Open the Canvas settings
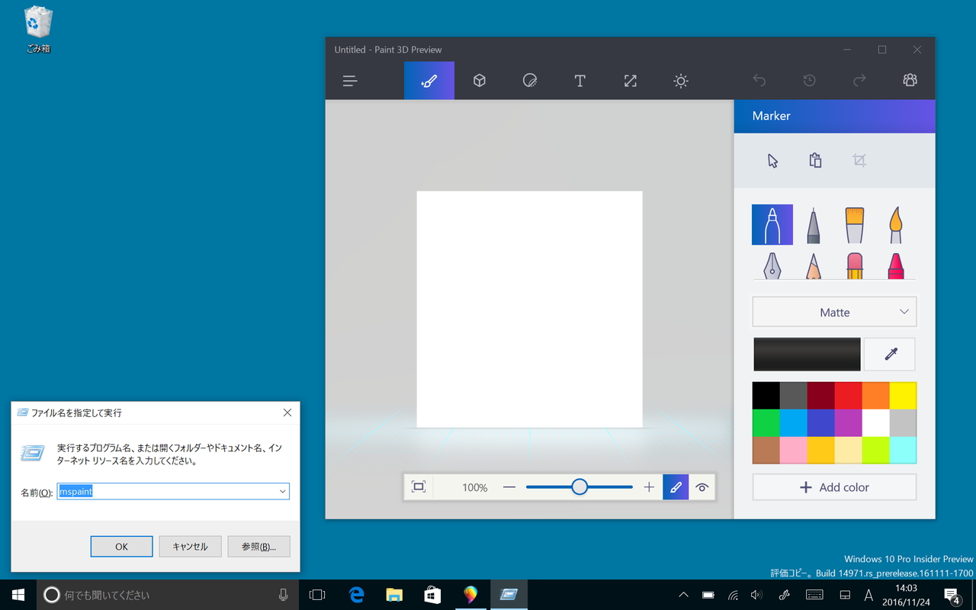This screenshot has width=976, height=610. click(x=630, y=80)
